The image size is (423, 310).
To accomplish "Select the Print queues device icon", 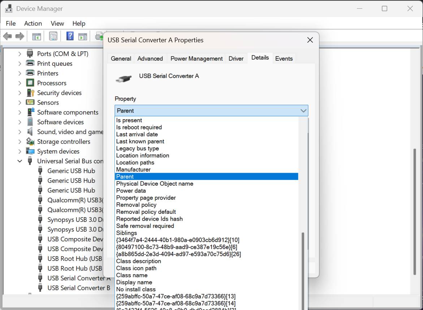I will point(30,63).
